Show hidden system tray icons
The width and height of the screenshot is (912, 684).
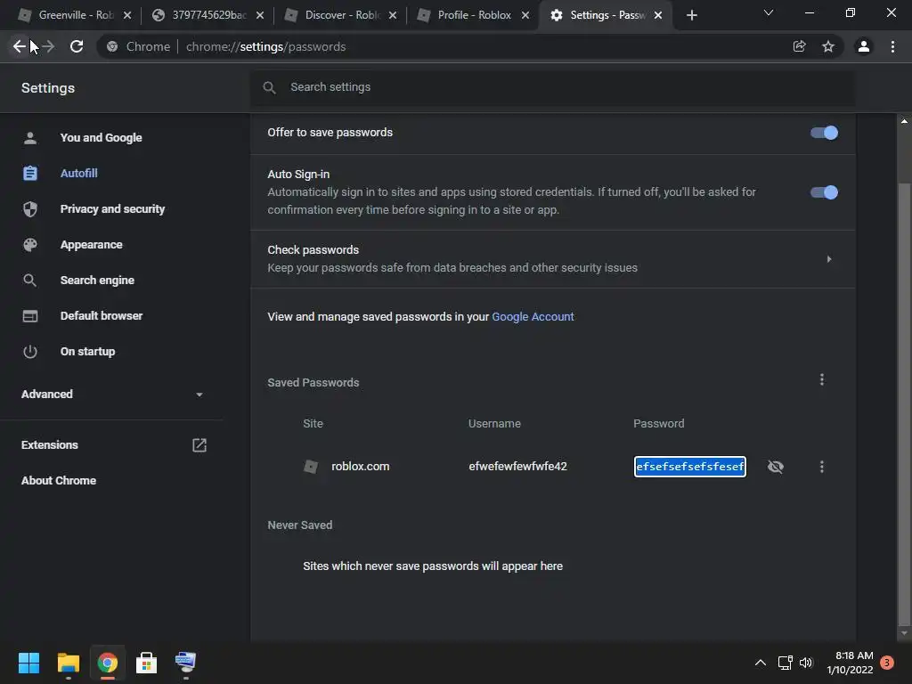761,663
